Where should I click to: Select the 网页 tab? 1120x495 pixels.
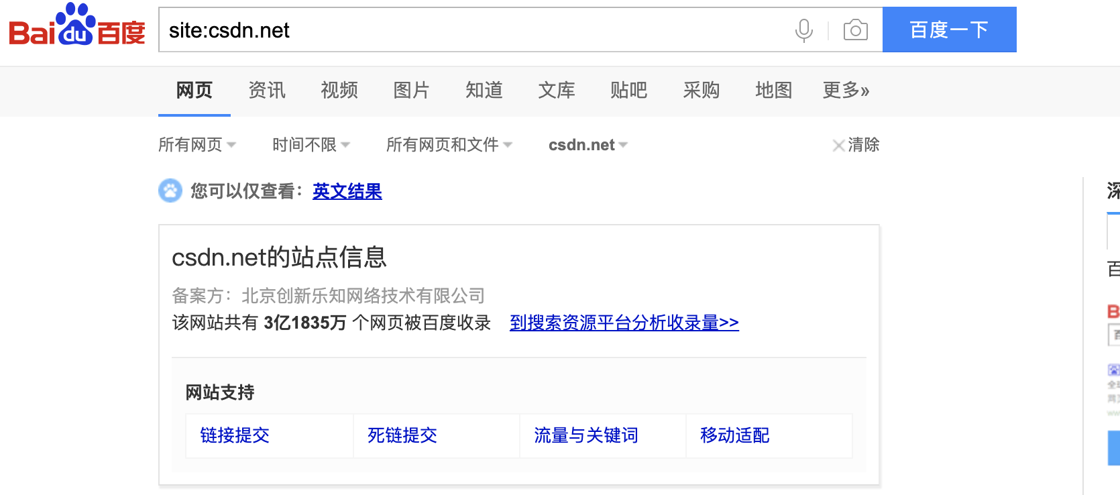point(194,90)
